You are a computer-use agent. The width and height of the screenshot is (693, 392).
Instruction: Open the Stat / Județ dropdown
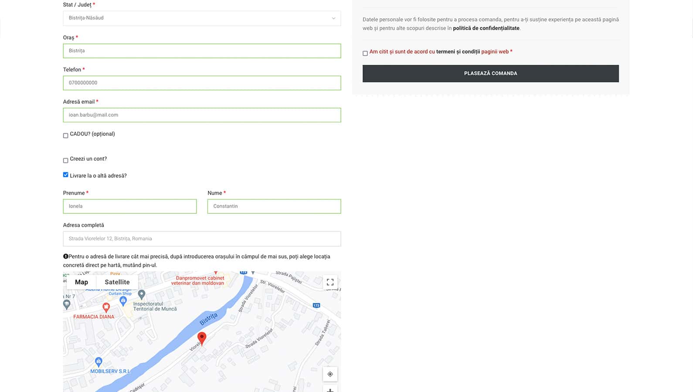pyautogui.click(x=202, y=18)
